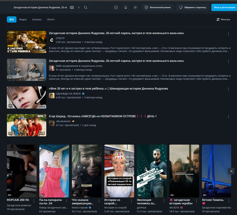Expand the Фильтры filter options
Viewport: 237px width, 215px height.
tap(223, 20)
